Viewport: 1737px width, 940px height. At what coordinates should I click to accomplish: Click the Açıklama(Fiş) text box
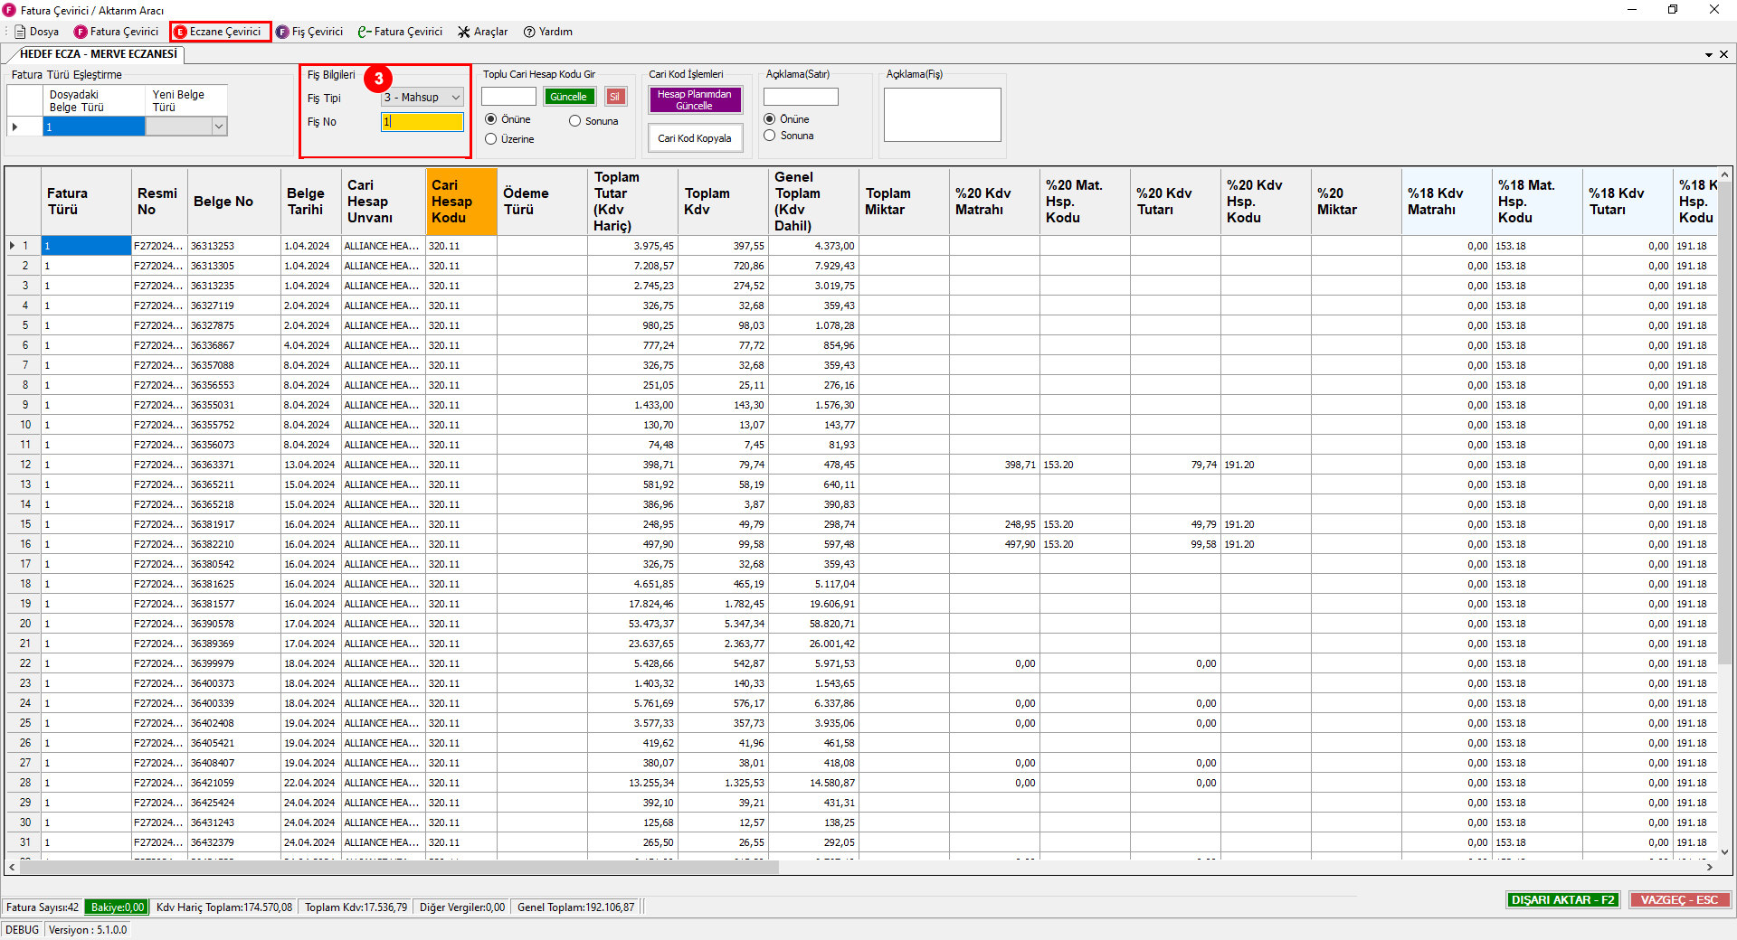(942, 115)
